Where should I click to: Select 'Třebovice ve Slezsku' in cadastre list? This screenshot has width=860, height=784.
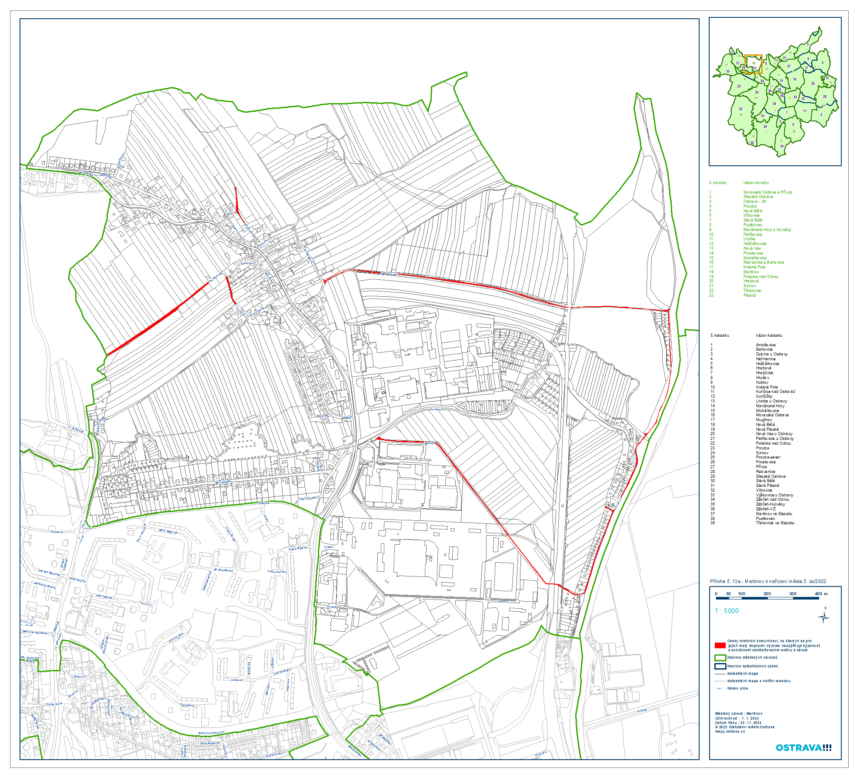(x=775, y=523)
